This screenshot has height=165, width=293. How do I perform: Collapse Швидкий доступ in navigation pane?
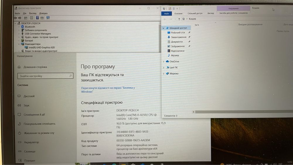[163, 28]
